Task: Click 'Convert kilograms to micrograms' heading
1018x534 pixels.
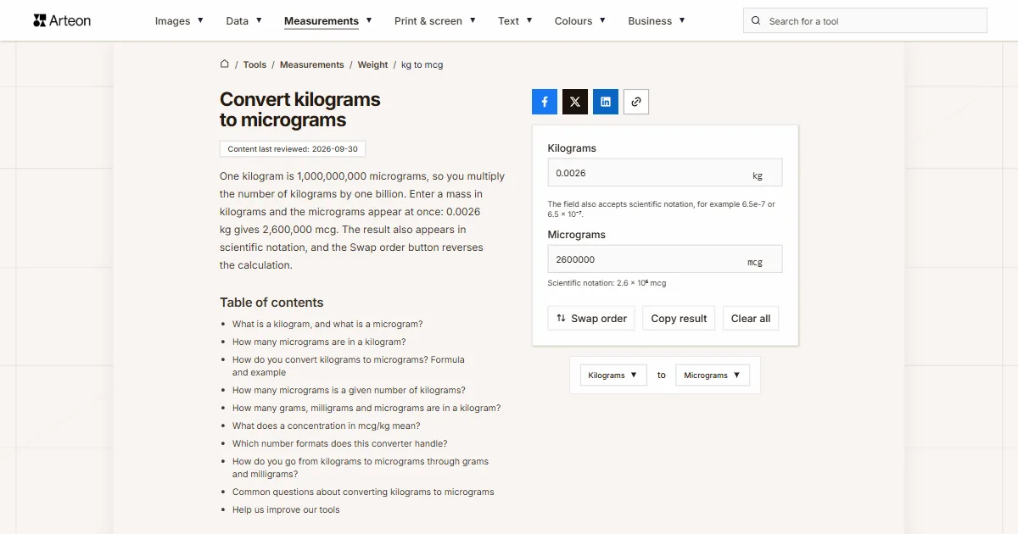Action: click(300, 109)
